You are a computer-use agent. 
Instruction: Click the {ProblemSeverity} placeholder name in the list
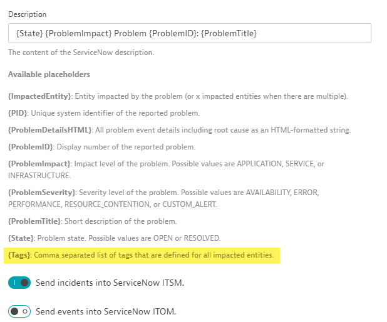coord(42,191)
